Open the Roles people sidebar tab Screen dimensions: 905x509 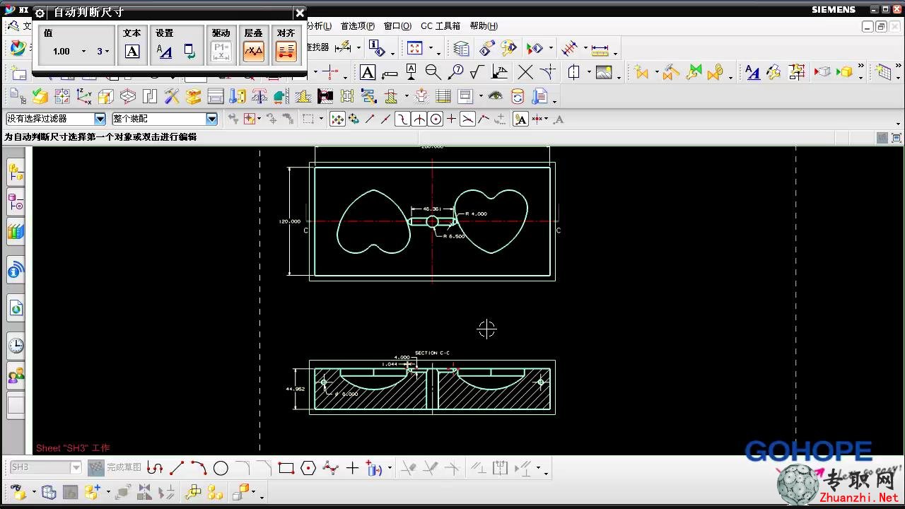point(16,375)
